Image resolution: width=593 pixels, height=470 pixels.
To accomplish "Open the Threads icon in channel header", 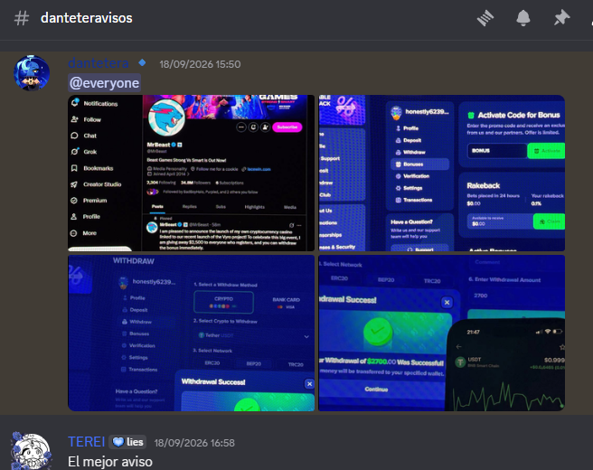I will (x=485, y=18).
